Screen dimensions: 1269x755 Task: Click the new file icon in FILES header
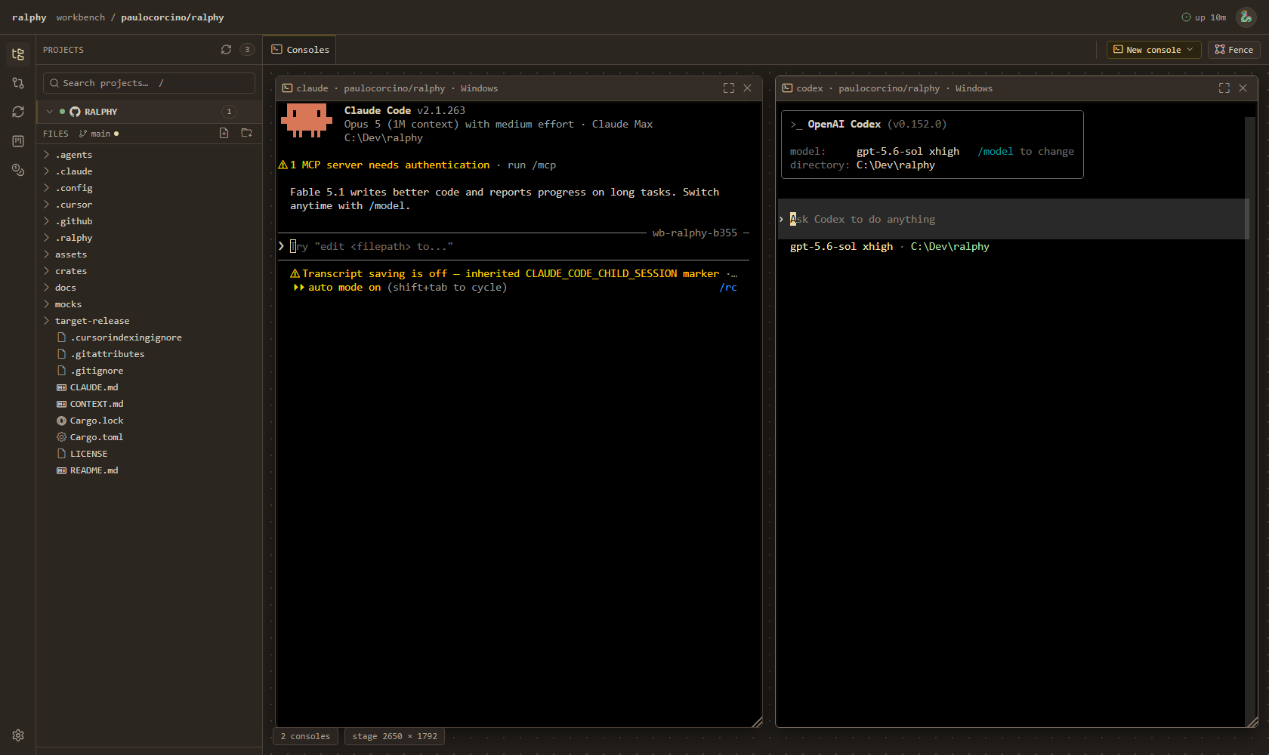point(224,133)
